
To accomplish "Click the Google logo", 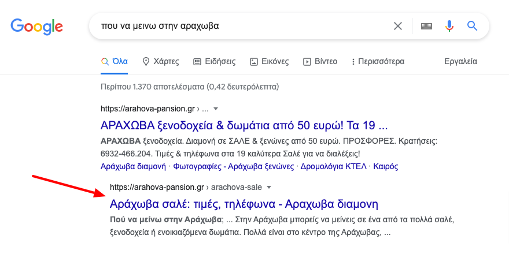I will [x=36, y=27].
